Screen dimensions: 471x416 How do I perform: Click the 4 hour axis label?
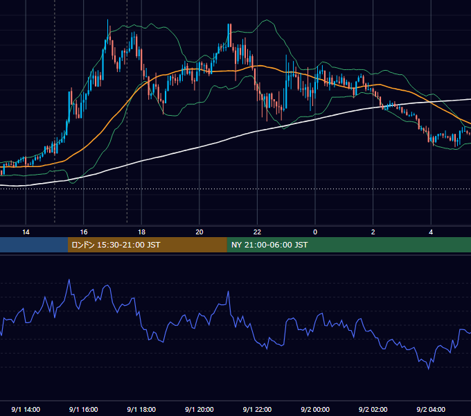(x=431, y=232)
